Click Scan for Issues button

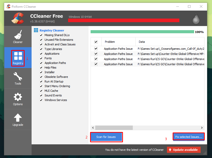[x=106, y=137]
